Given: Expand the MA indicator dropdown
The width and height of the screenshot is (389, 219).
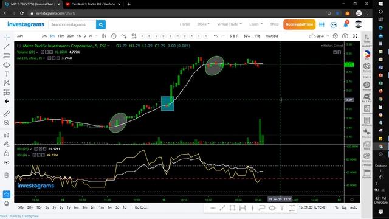Looking at the screenshot, I should [x=44, y=58].
